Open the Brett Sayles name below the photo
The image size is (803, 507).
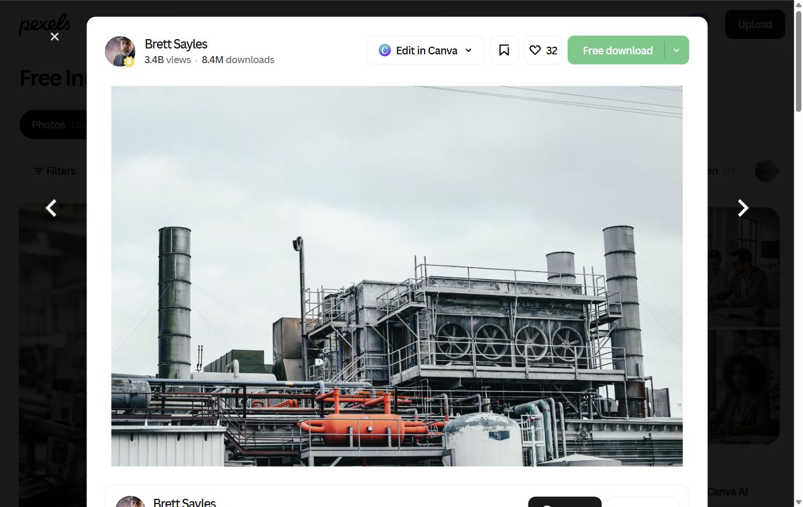point(185,502)
